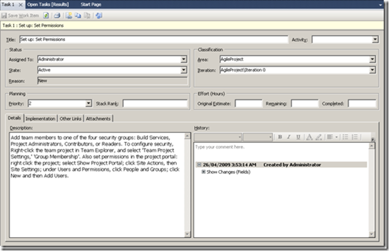
Task: Click the greyed-out template copy icon
Action: point(87,16)
